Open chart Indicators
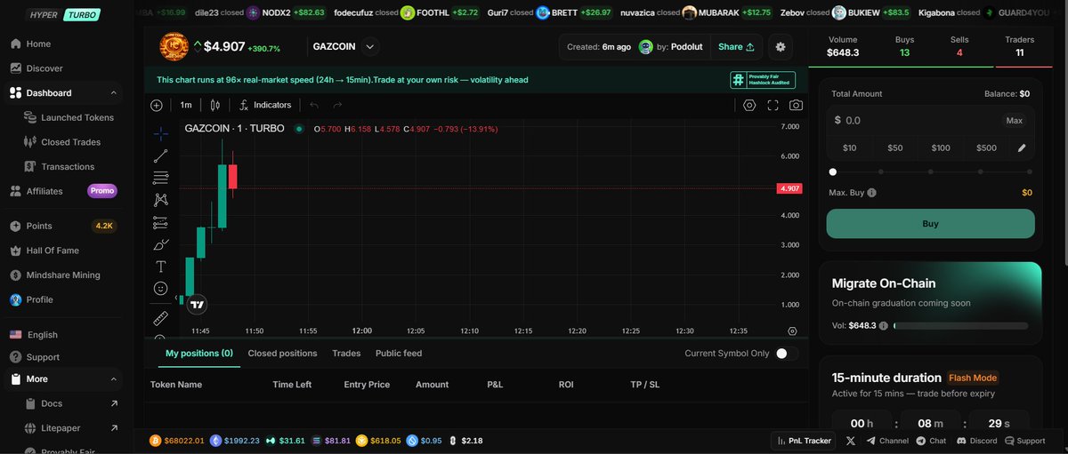The image size is (1068, 454). point(265,105)
